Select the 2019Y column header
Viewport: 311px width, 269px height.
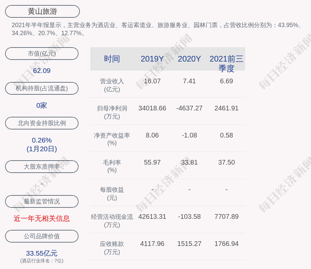[x=152, y=59]
